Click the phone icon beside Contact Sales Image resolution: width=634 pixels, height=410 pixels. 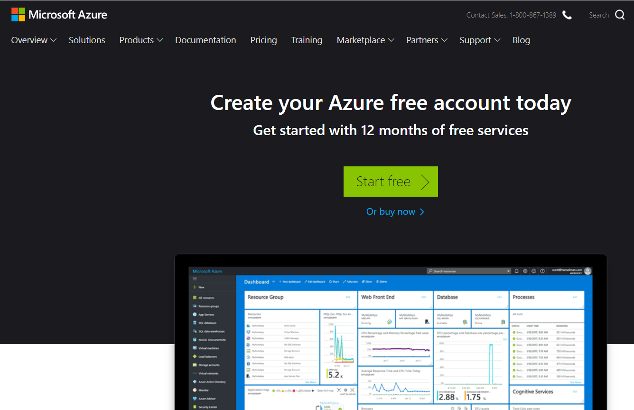[567, 15]
